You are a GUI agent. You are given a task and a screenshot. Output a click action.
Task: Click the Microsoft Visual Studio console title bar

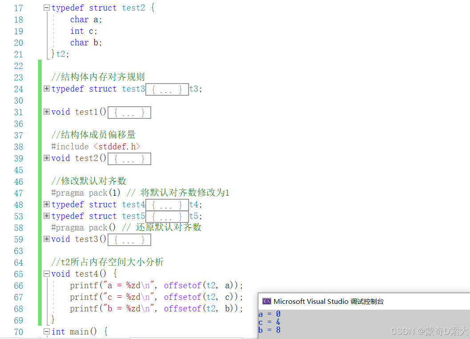click(364, 301)
